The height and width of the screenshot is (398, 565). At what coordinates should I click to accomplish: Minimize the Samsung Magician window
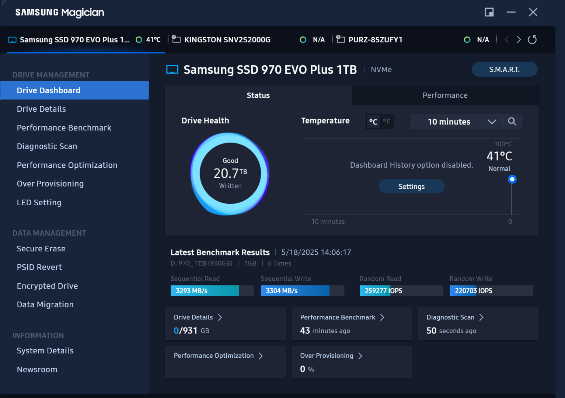coord(511,12)
